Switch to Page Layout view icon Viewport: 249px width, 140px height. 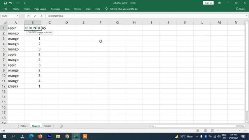click(x=205, y=131)
